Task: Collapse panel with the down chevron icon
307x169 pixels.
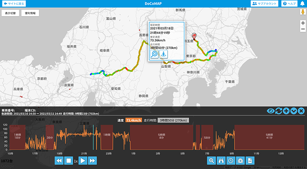Action: 293,111
